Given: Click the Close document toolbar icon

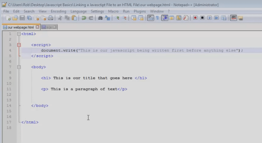Looking at the screenshot, I should [36, 18].
